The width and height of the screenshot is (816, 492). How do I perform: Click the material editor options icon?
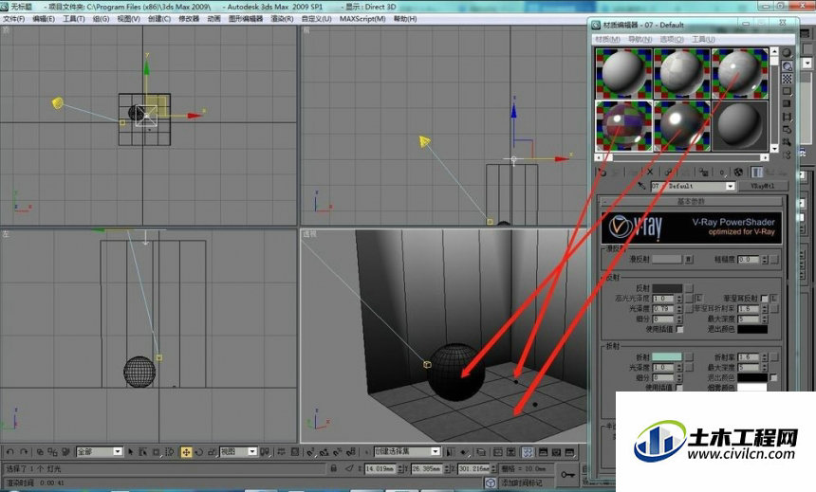(x=787, y=130)
